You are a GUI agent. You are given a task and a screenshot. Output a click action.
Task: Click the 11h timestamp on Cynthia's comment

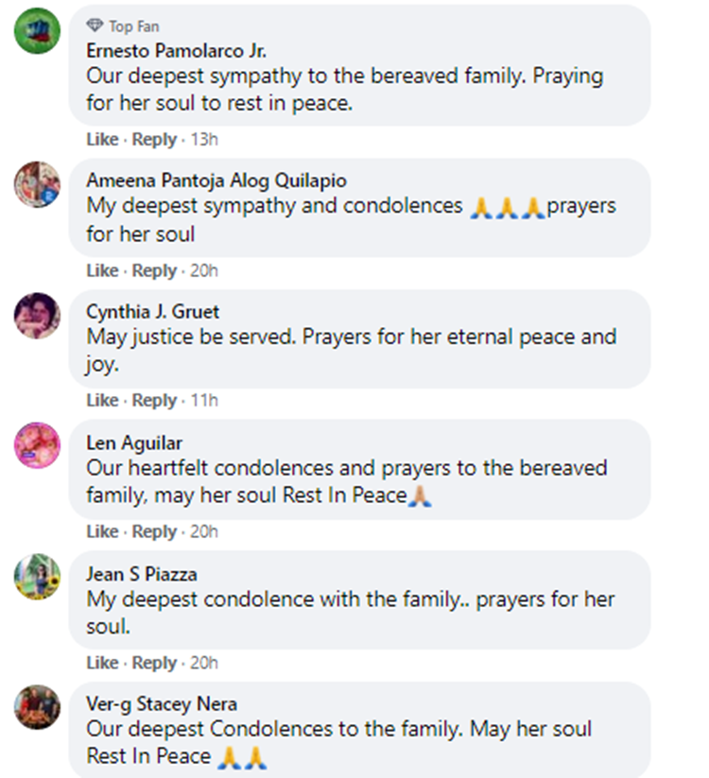[203, 400]
